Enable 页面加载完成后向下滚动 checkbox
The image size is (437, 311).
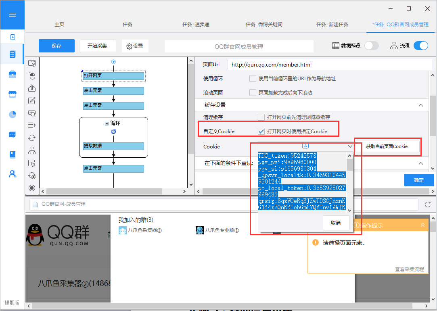pos(253,92)
